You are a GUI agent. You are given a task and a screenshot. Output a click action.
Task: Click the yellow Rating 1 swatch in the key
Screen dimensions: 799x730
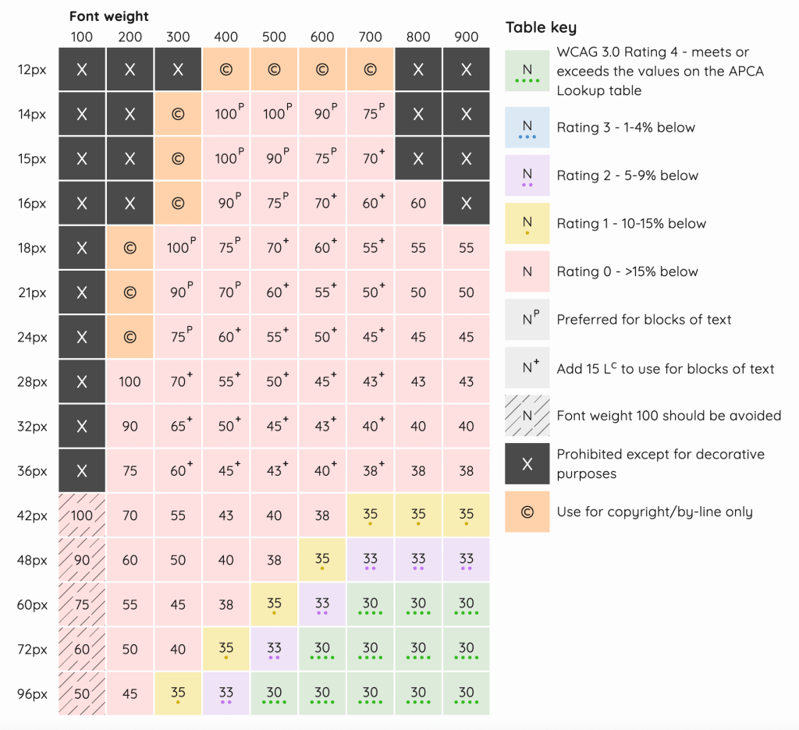pyautogui.click(x=527, y=224)
